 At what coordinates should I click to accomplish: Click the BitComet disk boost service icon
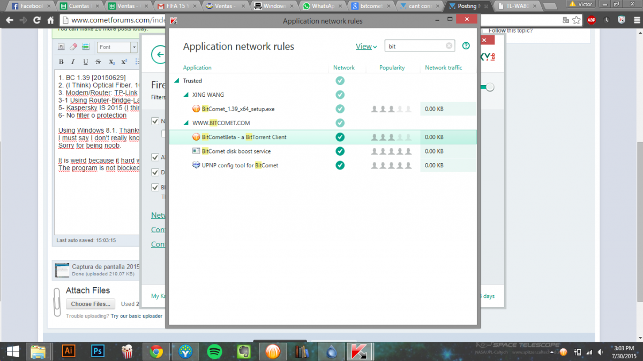197,151
